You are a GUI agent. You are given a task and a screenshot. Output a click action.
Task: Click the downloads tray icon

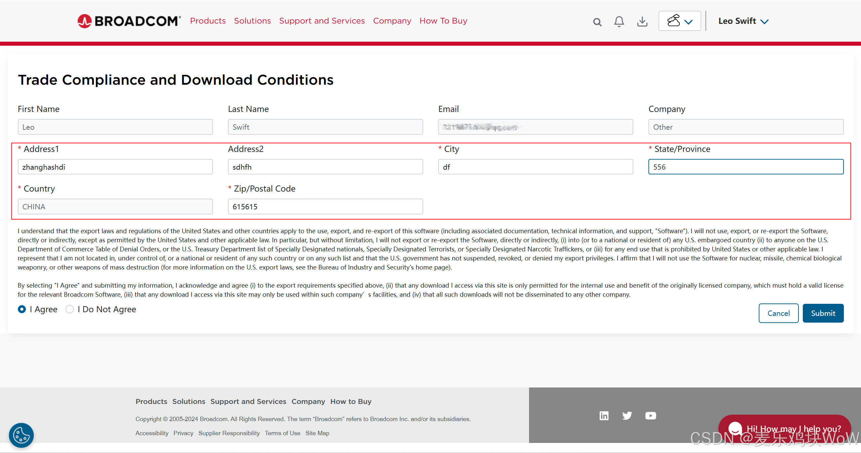coord(642,22)
